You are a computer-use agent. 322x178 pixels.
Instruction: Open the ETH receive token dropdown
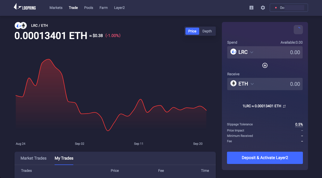click(242, 84)
